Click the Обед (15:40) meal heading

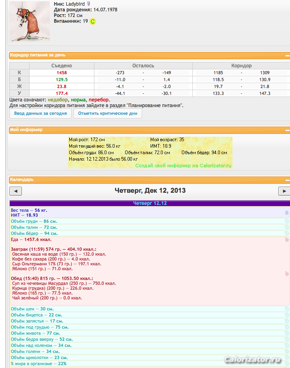tap(52, 279)
